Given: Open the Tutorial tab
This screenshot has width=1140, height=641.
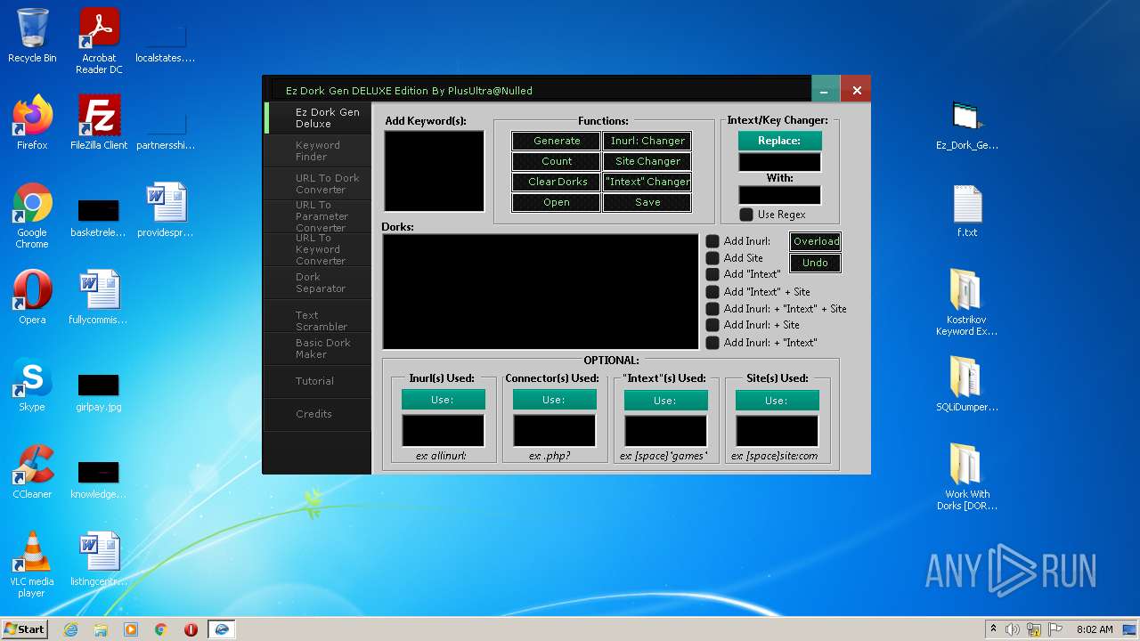Looking at the screenshot, I should point(318,381).
